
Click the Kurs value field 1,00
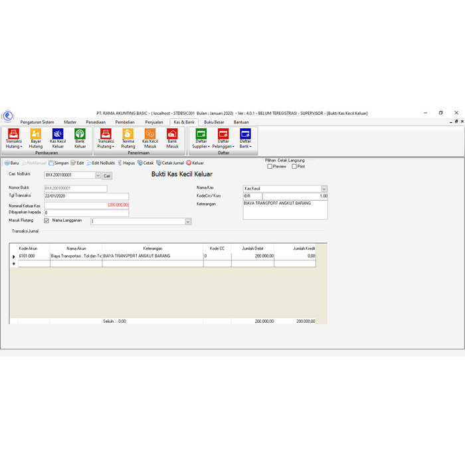pyautogui.click(x=295, y=196)
